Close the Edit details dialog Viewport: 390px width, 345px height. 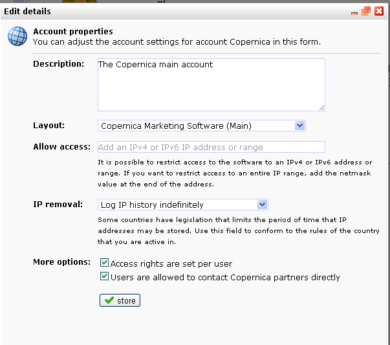(379, 11)
